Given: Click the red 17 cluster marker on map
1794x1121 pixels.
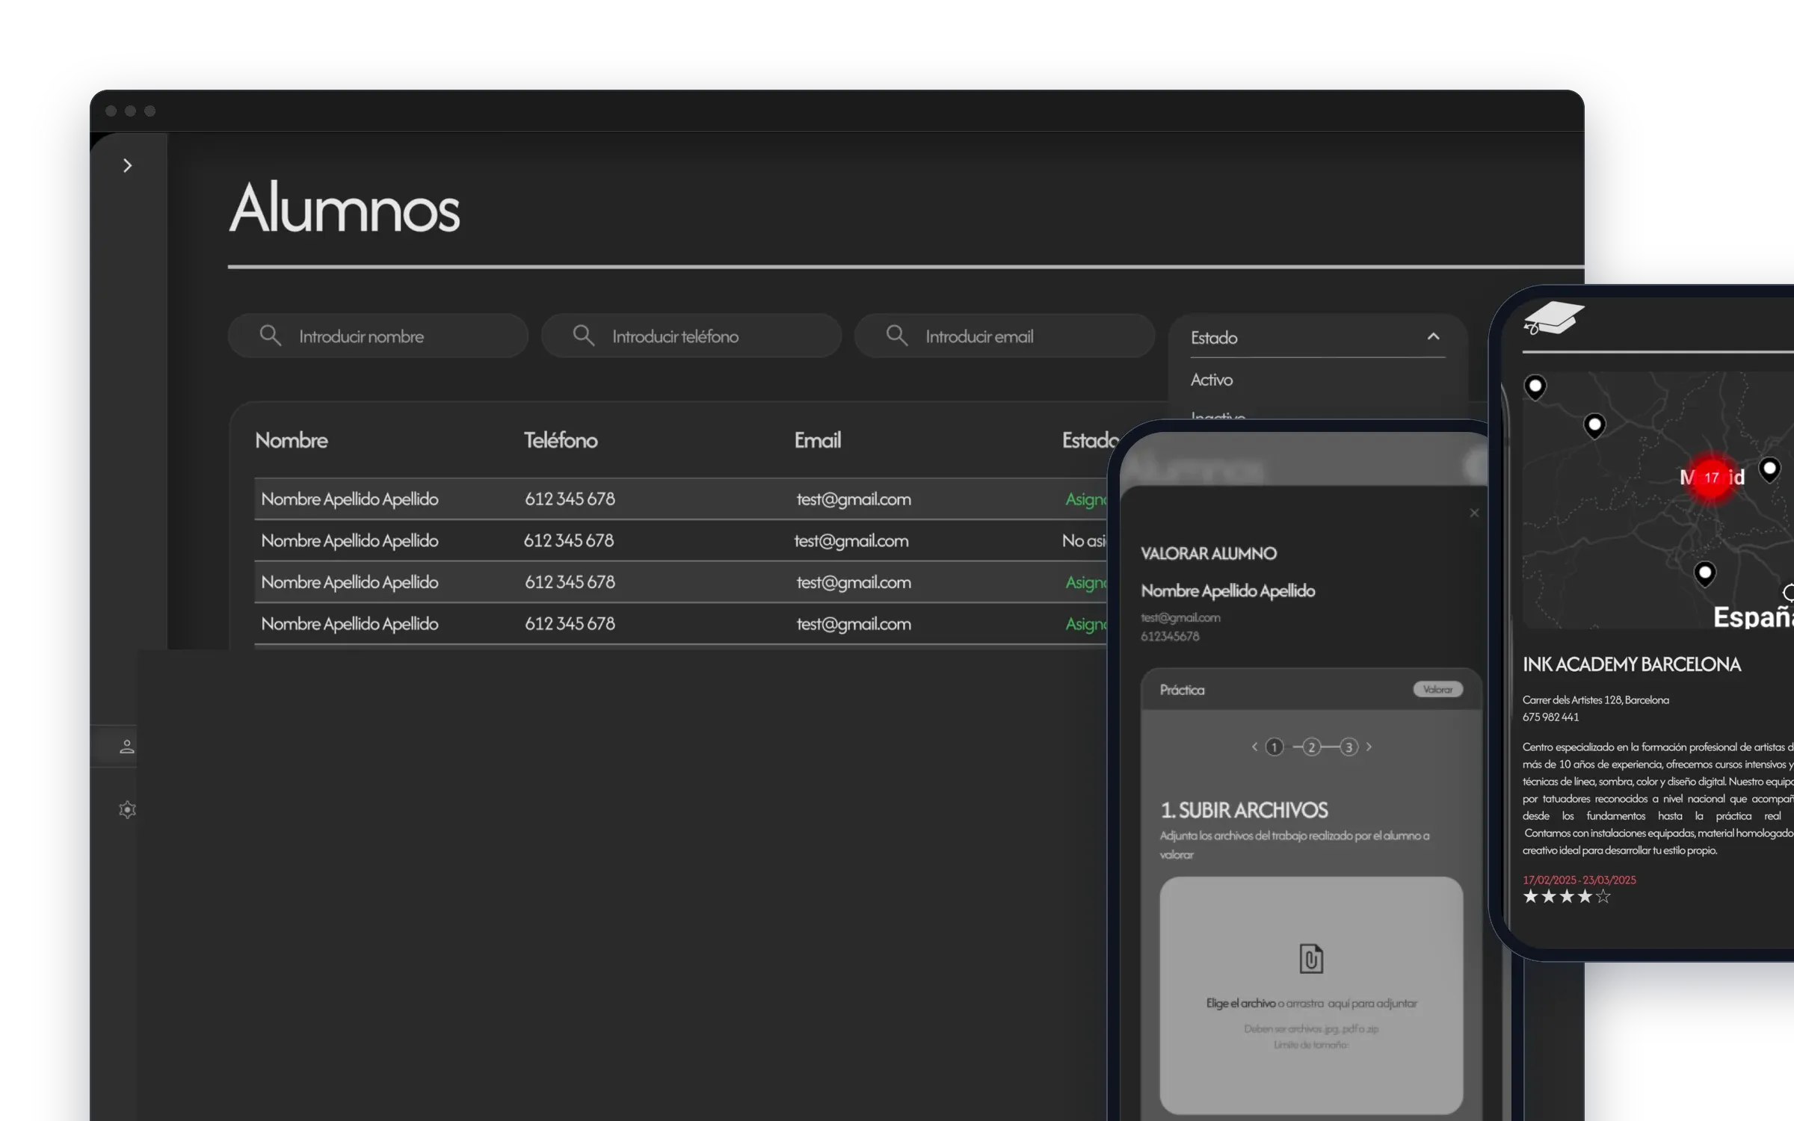Looking at the screenshot, I should (x=1712, y=478).
